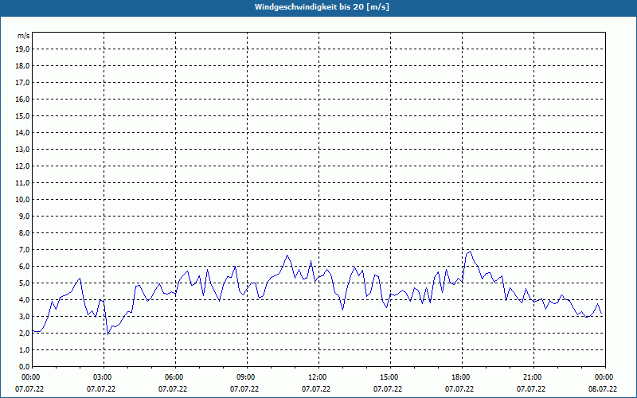
Task: Pick the "1,0" y-axis label
Action: [25, 350]
